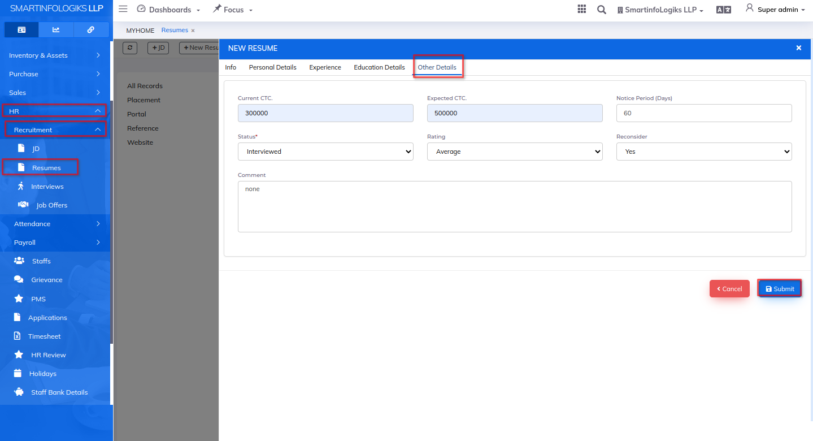
Task: Collapse the Recruitment submenu
Action: pos(56,129)
